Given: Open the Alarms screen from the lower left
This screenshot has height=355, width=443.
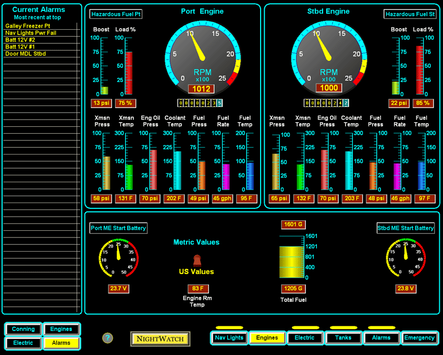Looking at the screenshot, I should pos(61,343).
